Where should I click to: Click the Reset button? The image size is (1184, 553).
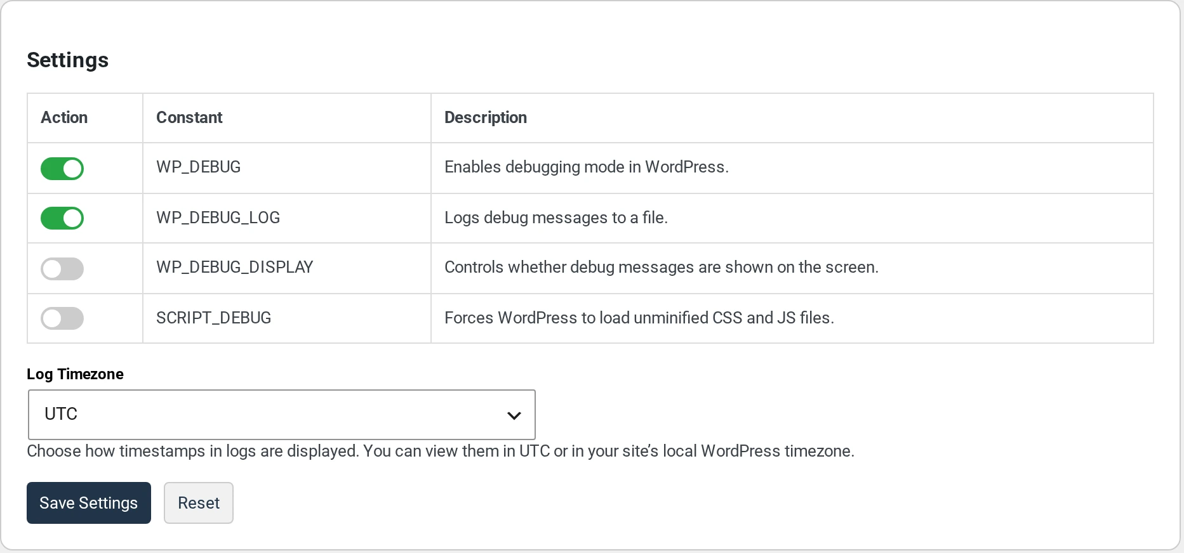[199, 503]
